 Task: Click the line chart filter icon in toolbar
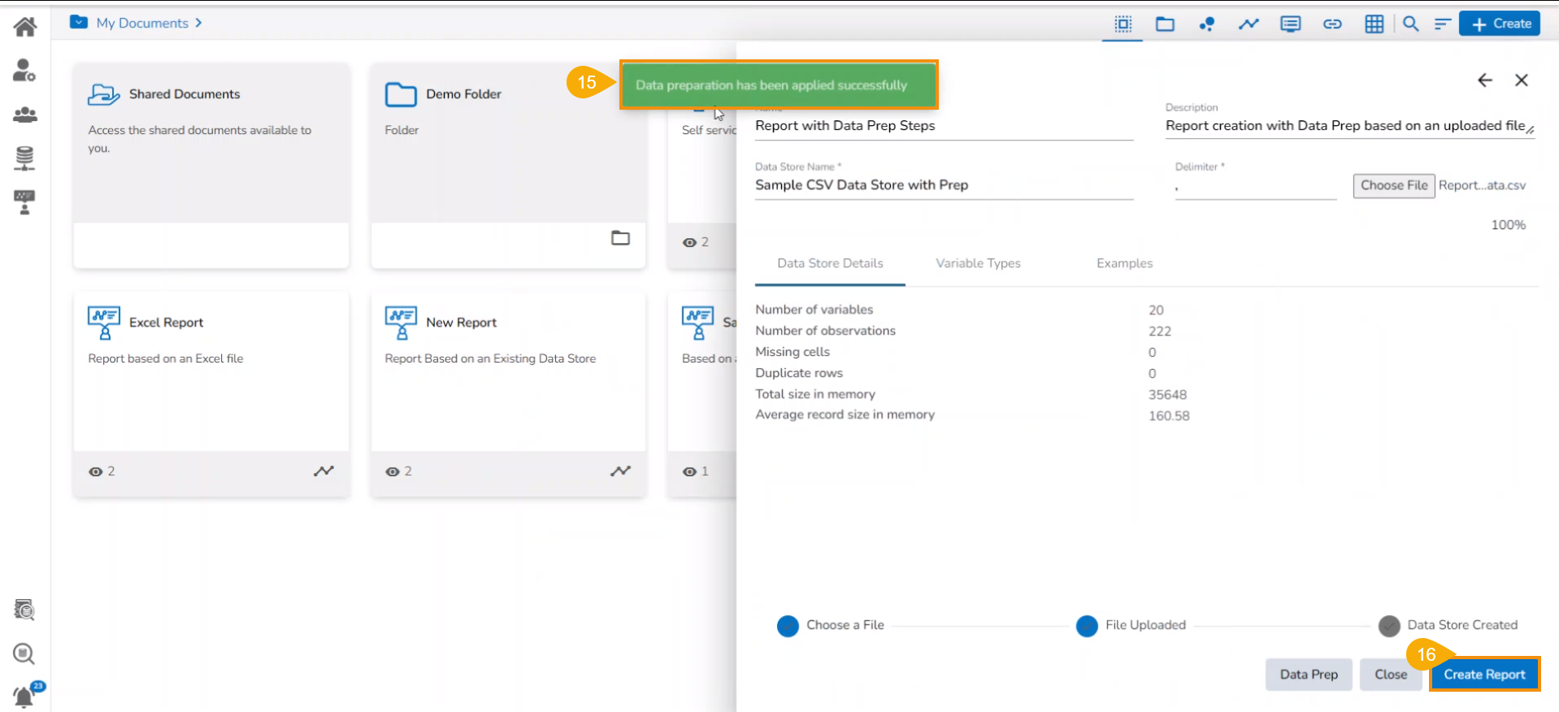pos(1249,24)
